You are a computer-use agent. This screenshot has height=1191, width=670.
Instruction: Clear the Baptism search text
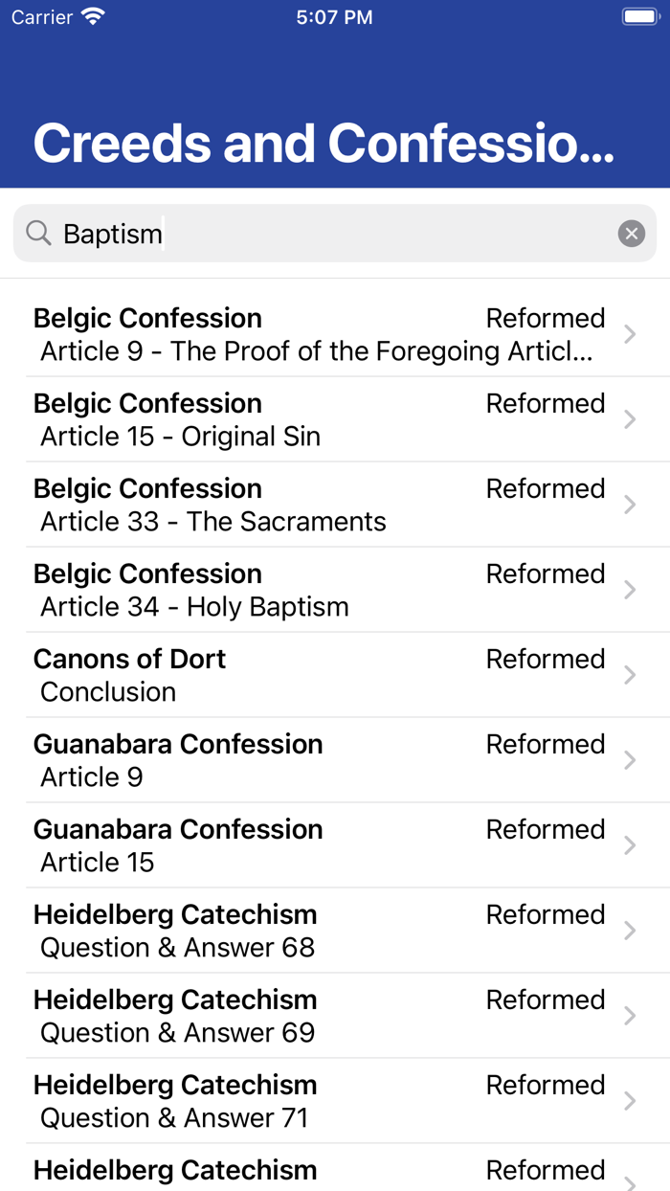click(x=631, y=233)
